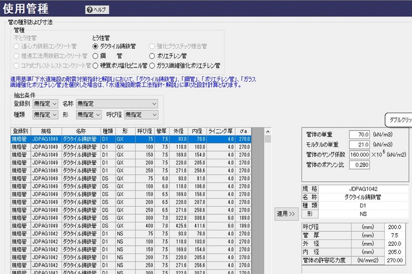Click the 内径 column header
Image resolution: width=412 pixels, height=274 pixels.
(197, 131)
